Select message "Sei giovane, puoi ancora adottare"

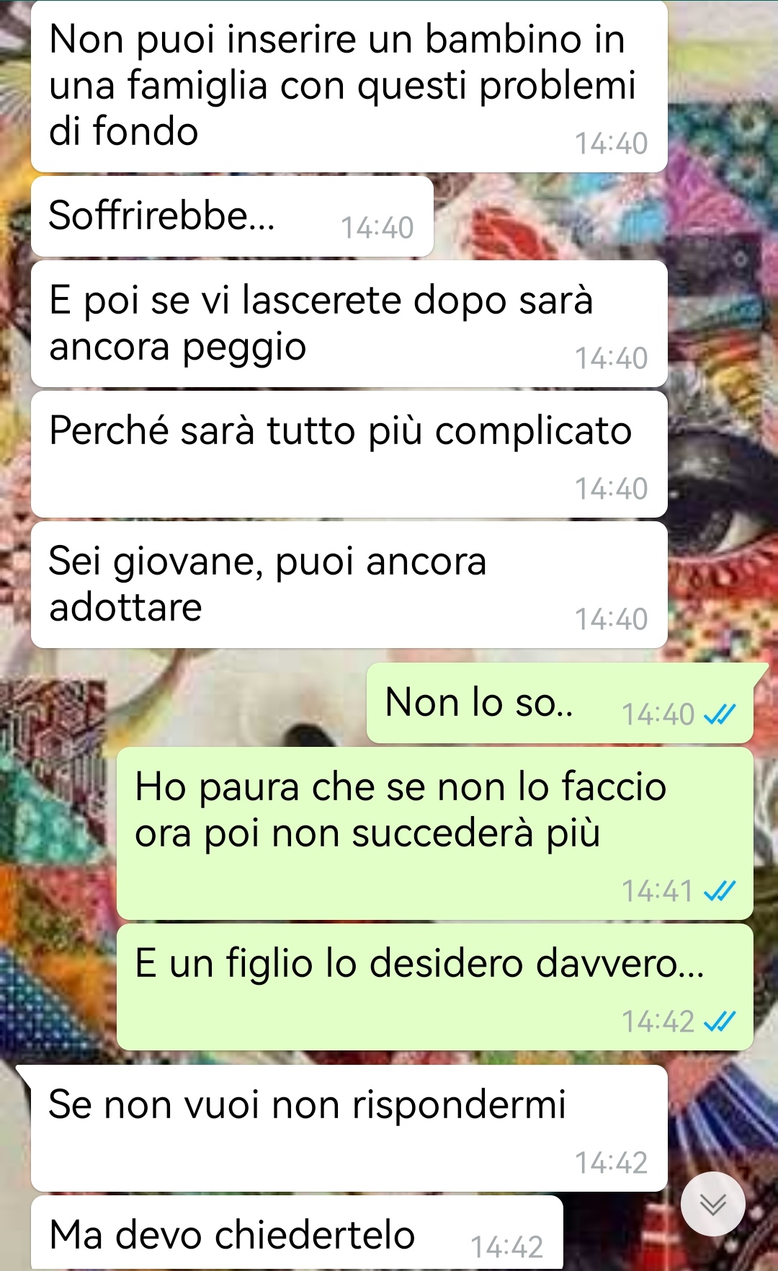[349, 585]
